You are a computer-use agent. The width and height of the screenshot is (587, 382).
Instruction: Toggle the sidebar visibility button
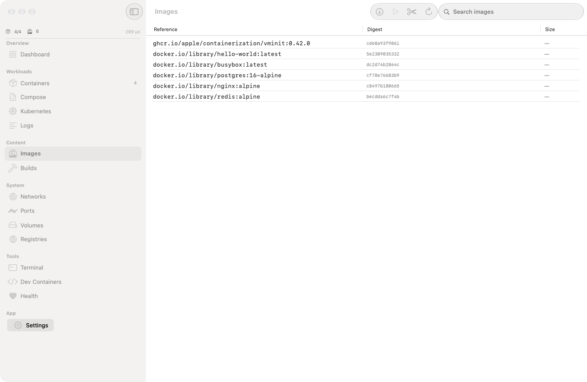(134, 12)
